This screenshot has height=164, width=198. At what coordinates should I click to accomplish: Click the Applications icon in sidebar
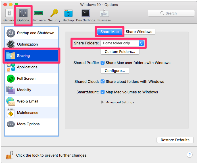pos(11,67)
